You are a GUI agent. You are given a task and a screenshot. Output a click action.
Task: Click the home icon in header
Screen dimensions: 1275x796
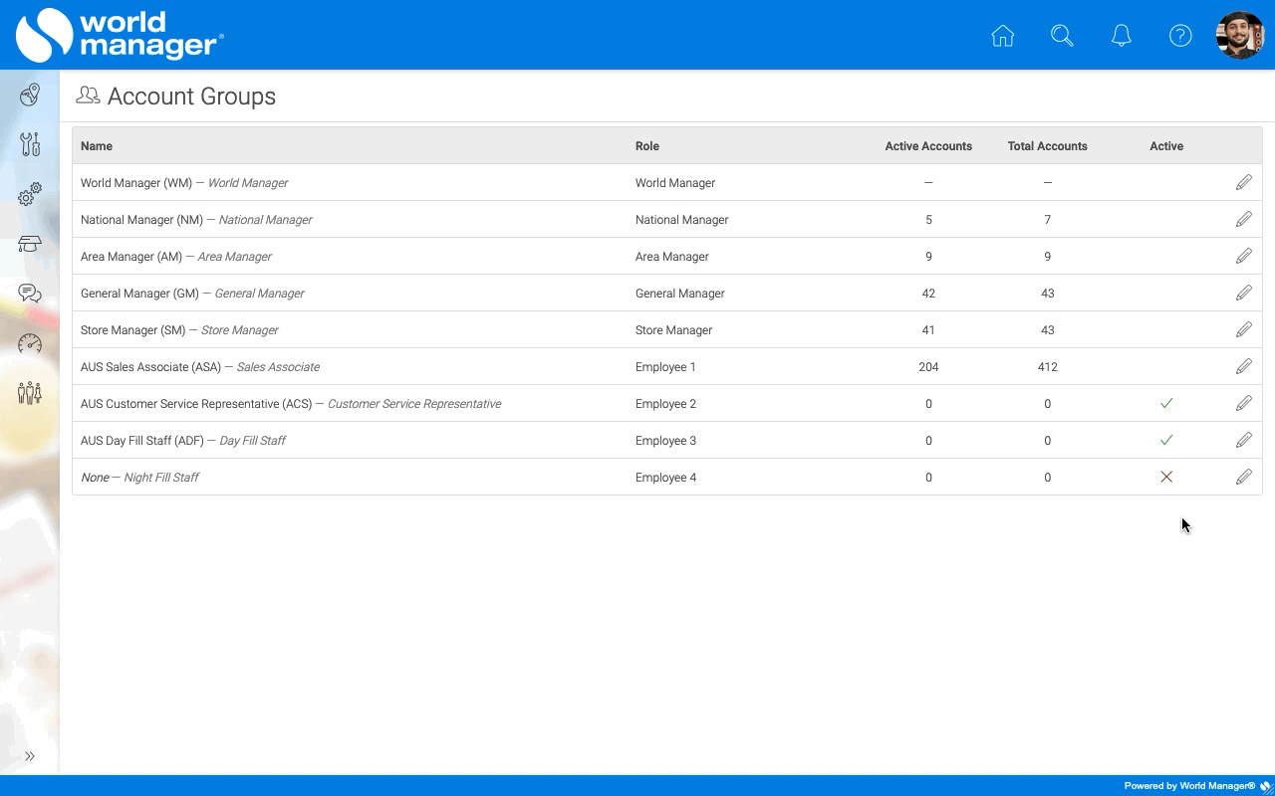coord(1003,36)
